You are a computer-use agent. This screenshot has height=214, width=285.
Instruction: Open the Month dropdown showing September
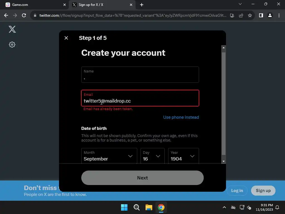pyautogui.click(x=109, y=156)
